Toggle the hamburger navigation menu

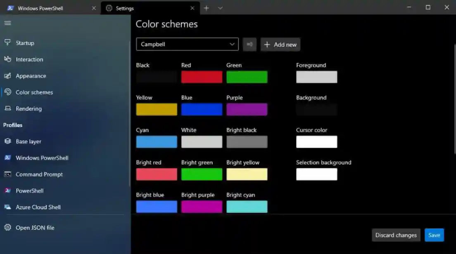[x=7, y=23]
